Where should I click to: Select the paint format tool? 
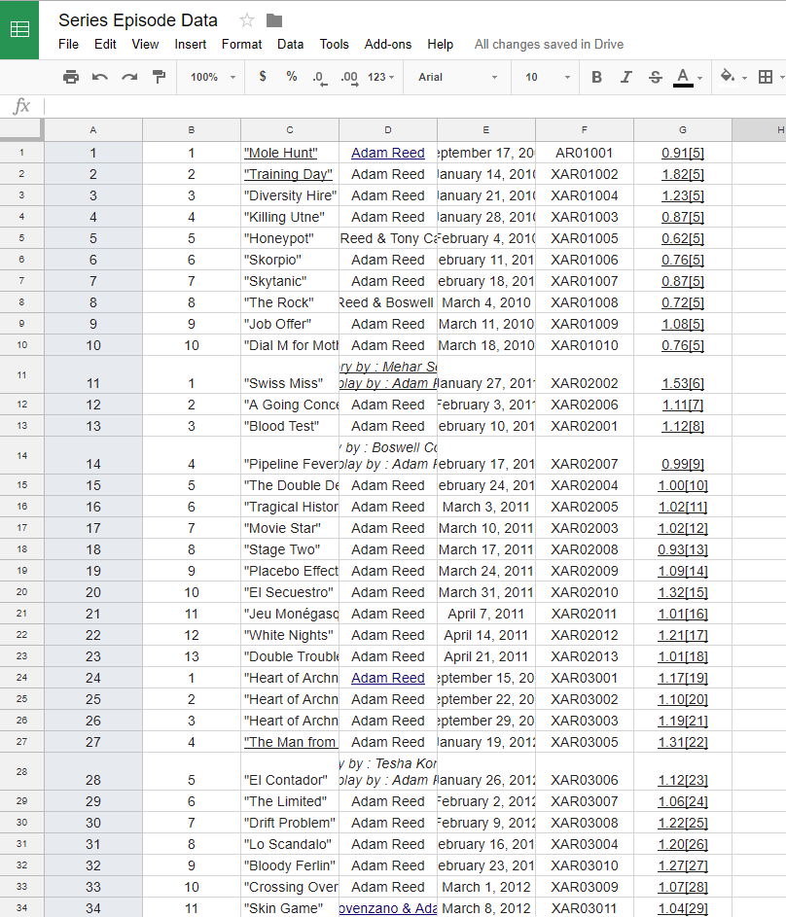[159, 77]
